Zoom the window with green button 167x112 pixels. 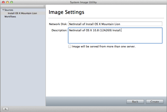pos(11,2)
